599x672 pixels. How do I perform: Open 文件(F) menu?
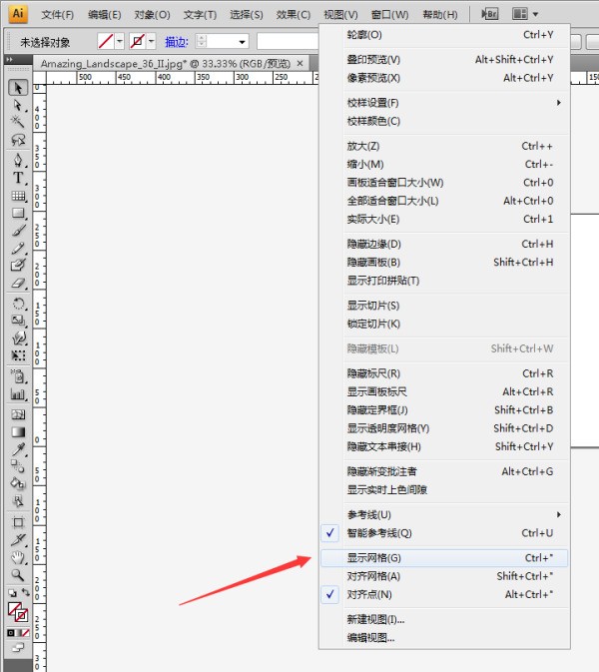tap(58, 15)
